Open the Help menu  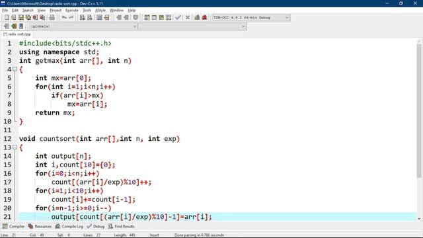132,11
